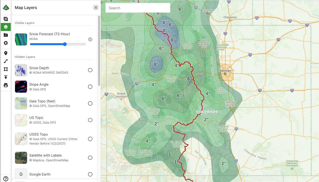Screen dimensions: 319x182
Task: Click the San Isabel National Forest label
Action: 223,129
